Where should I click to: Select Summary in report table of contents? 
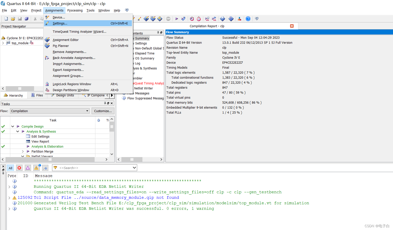pos(142,38)
